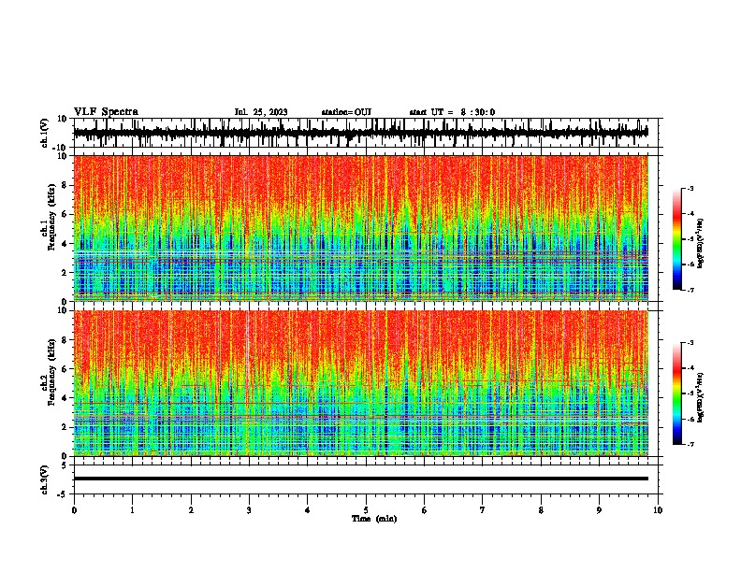Image resolution: width=741 pixels, height=572 pixels.
Task: Click the "-3" label on ch.1 color scale
Action: pos(690,189)
